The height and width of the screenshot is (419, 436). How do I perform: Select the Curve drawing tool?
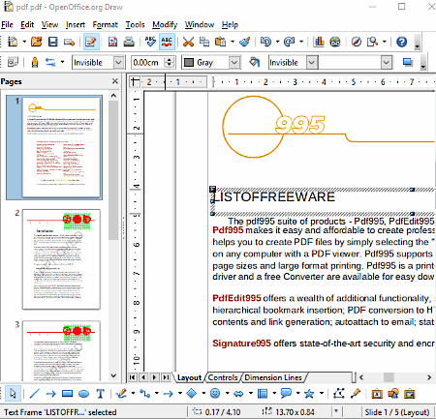[121, 394]
